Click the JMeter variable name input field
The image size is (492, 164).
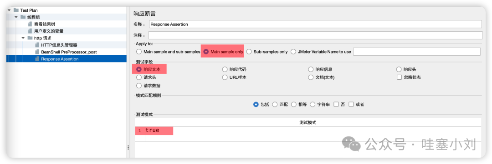[x=417, y=52]
